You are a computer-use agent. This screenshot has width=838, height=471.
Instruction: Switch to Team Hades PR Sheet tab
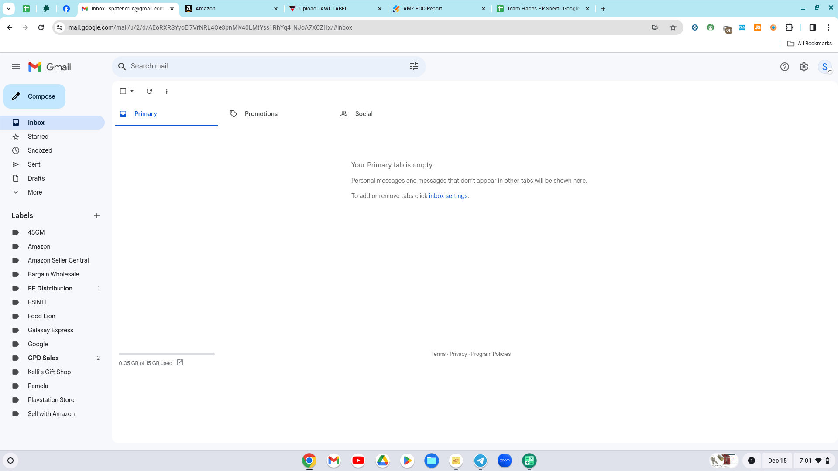[543, 9]
